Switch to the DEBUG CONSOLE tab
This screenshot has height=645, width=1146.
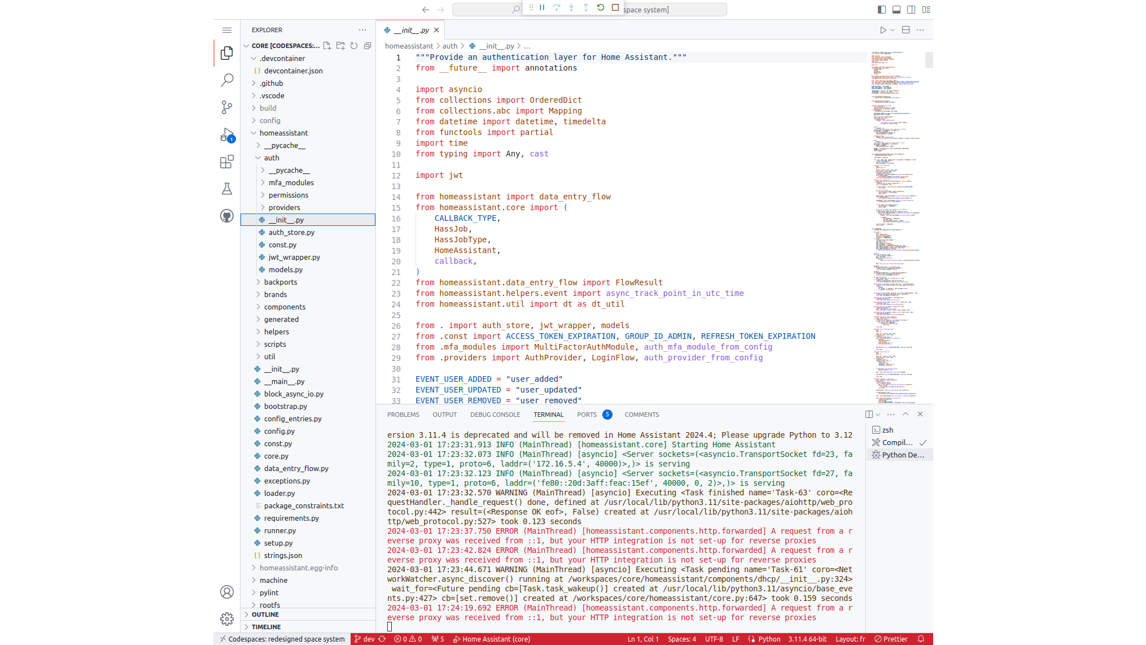[495, 415]
